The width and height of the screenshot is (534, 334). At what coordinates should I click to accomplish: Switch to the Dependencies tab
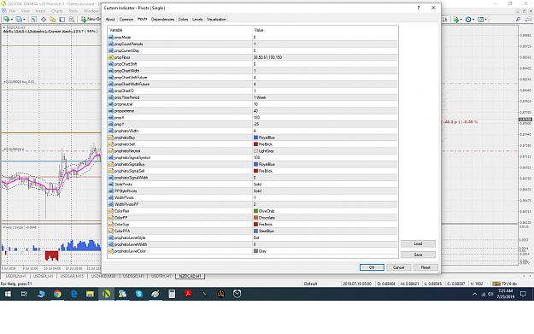click(163, 20)
